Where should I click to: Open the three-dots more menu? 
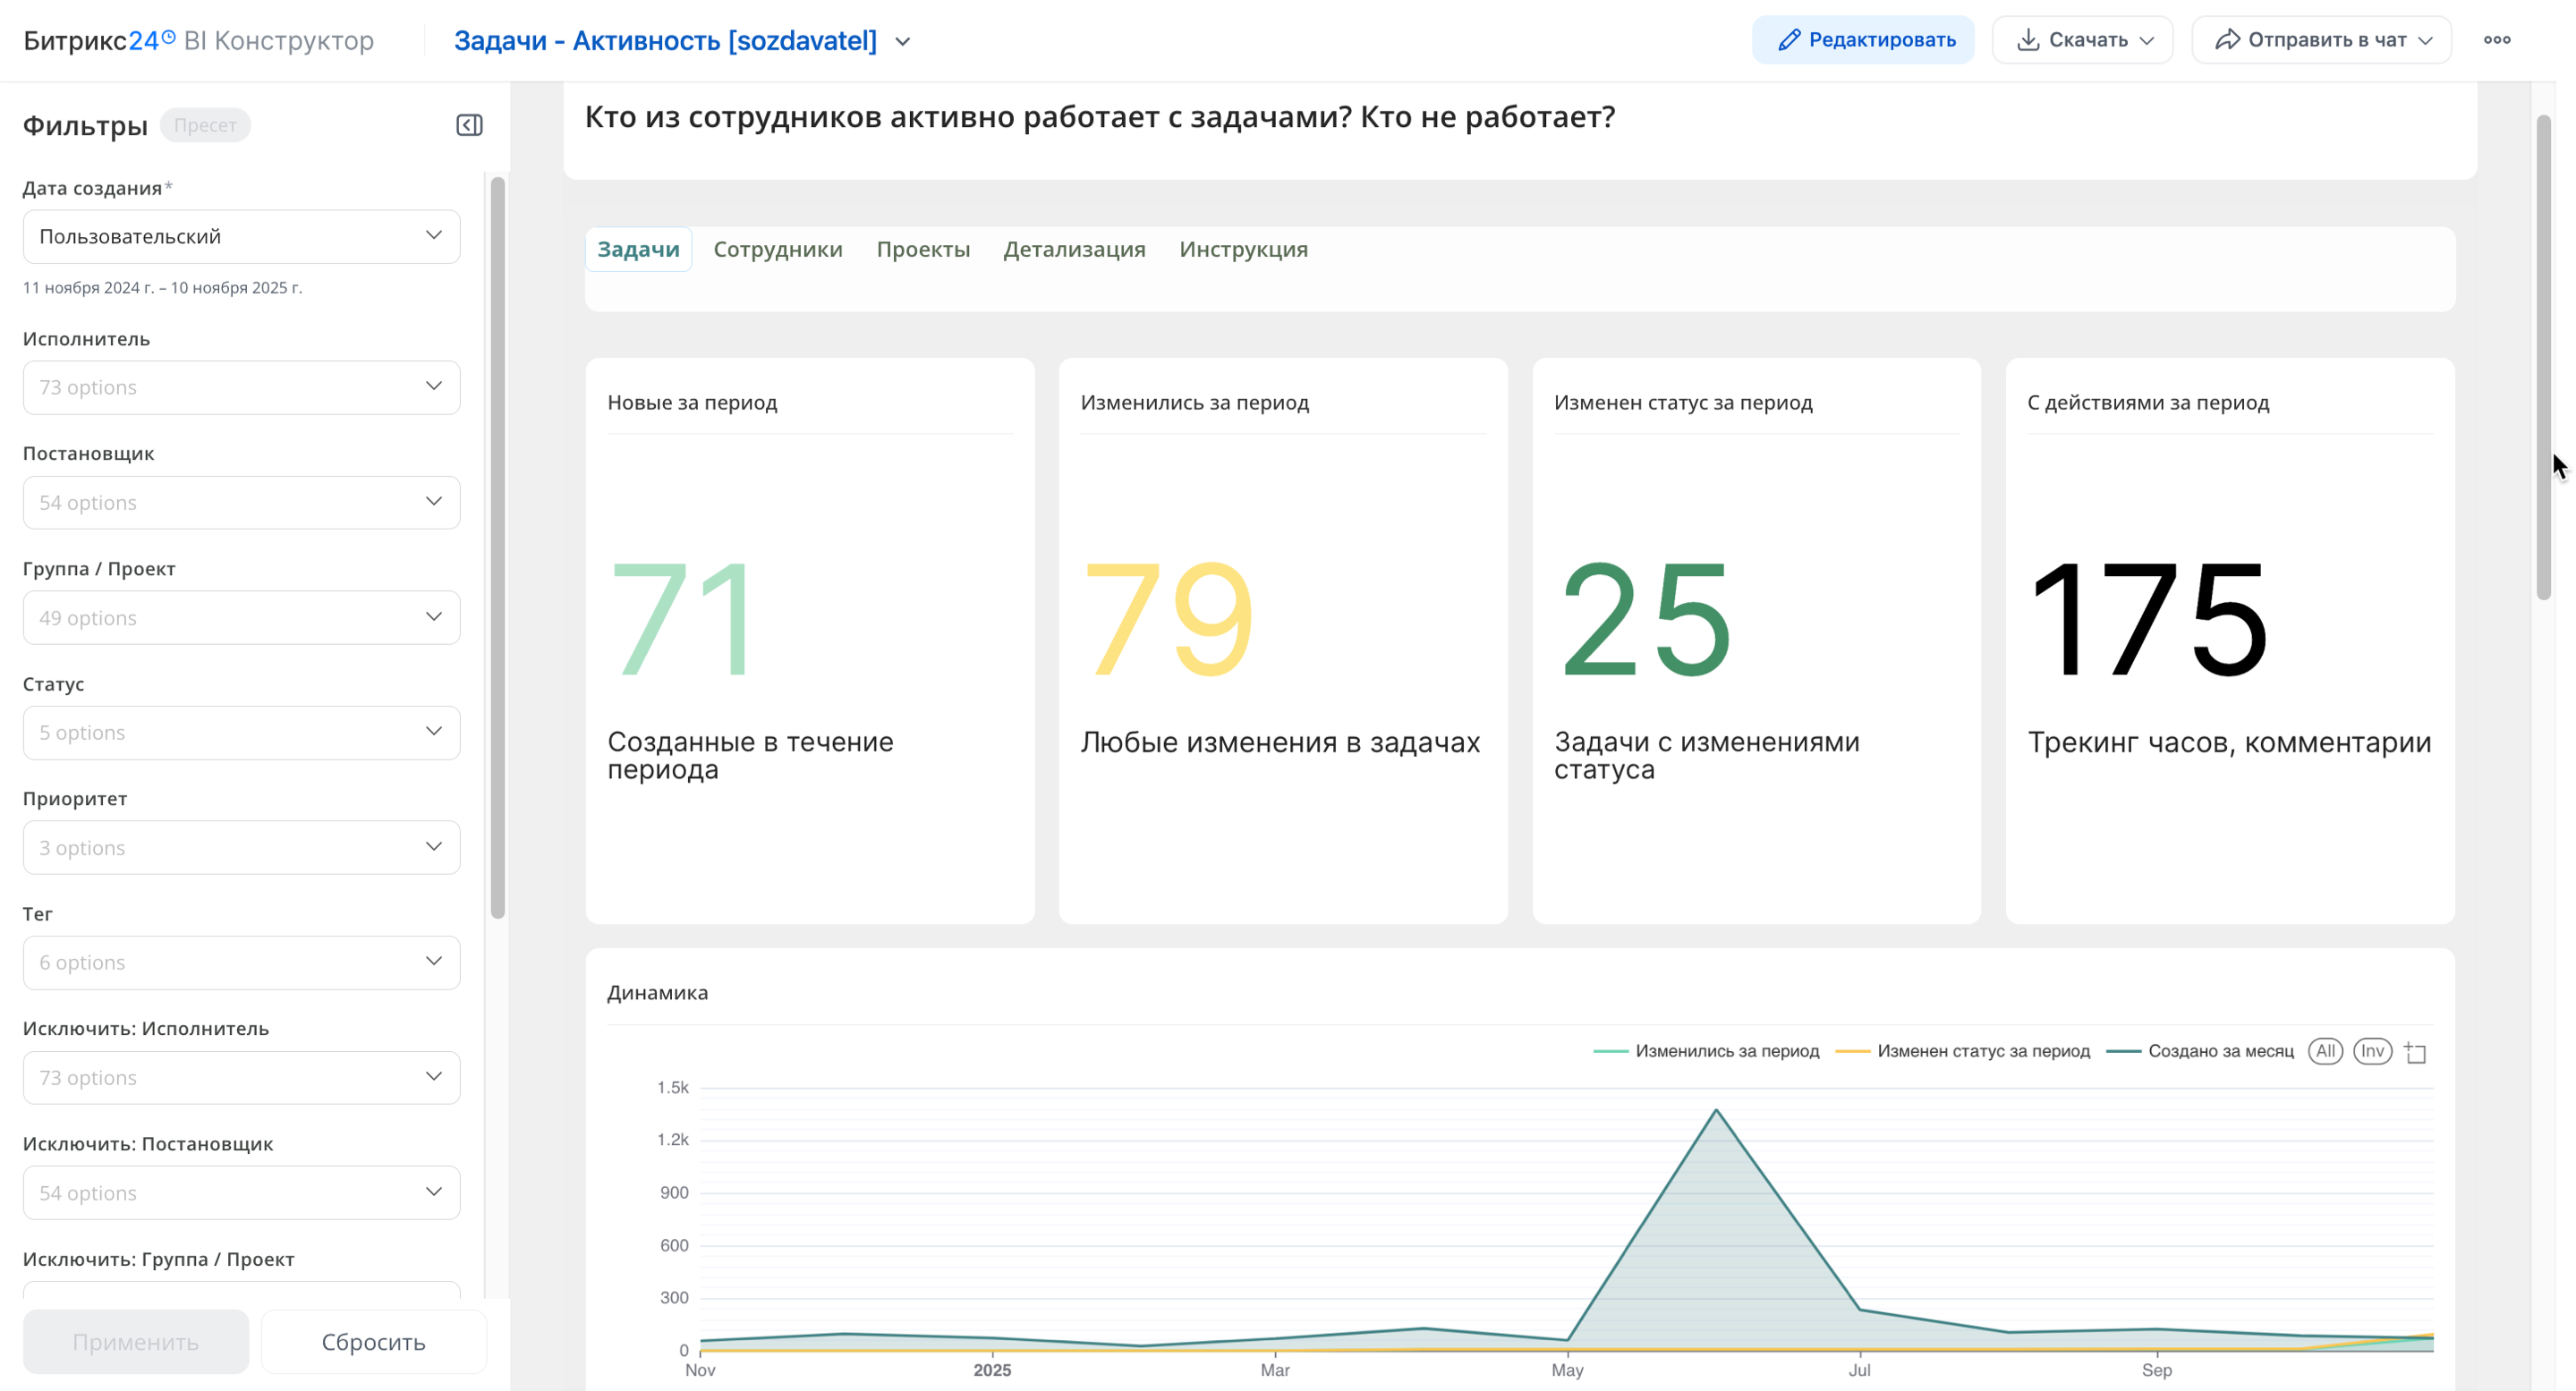point(2497,40)
